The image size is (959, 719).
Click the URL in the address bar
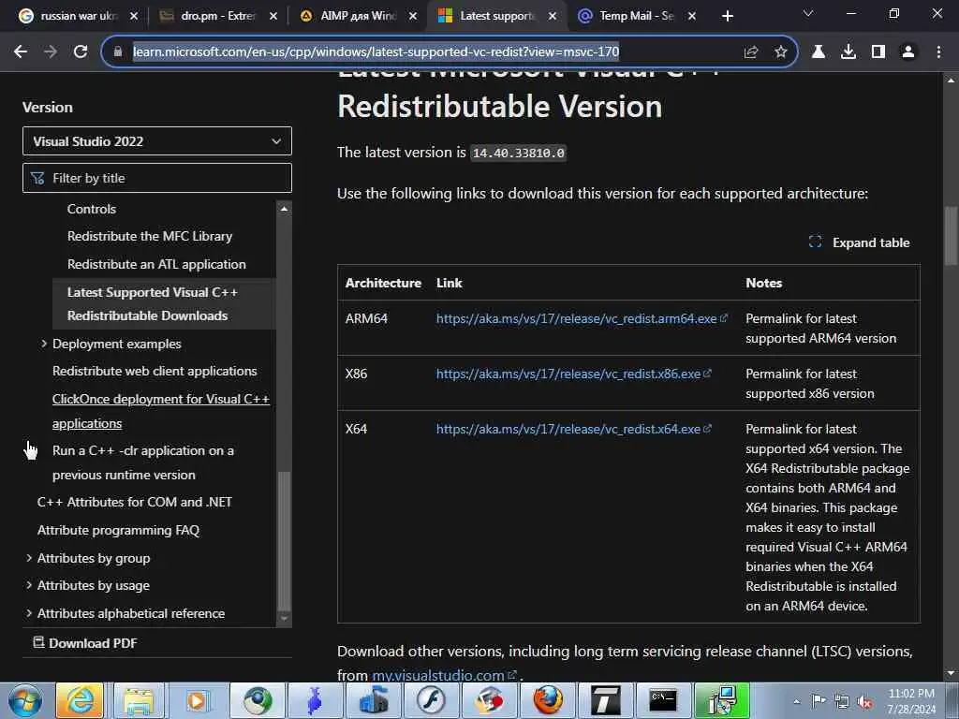click(x=376, y=52)
